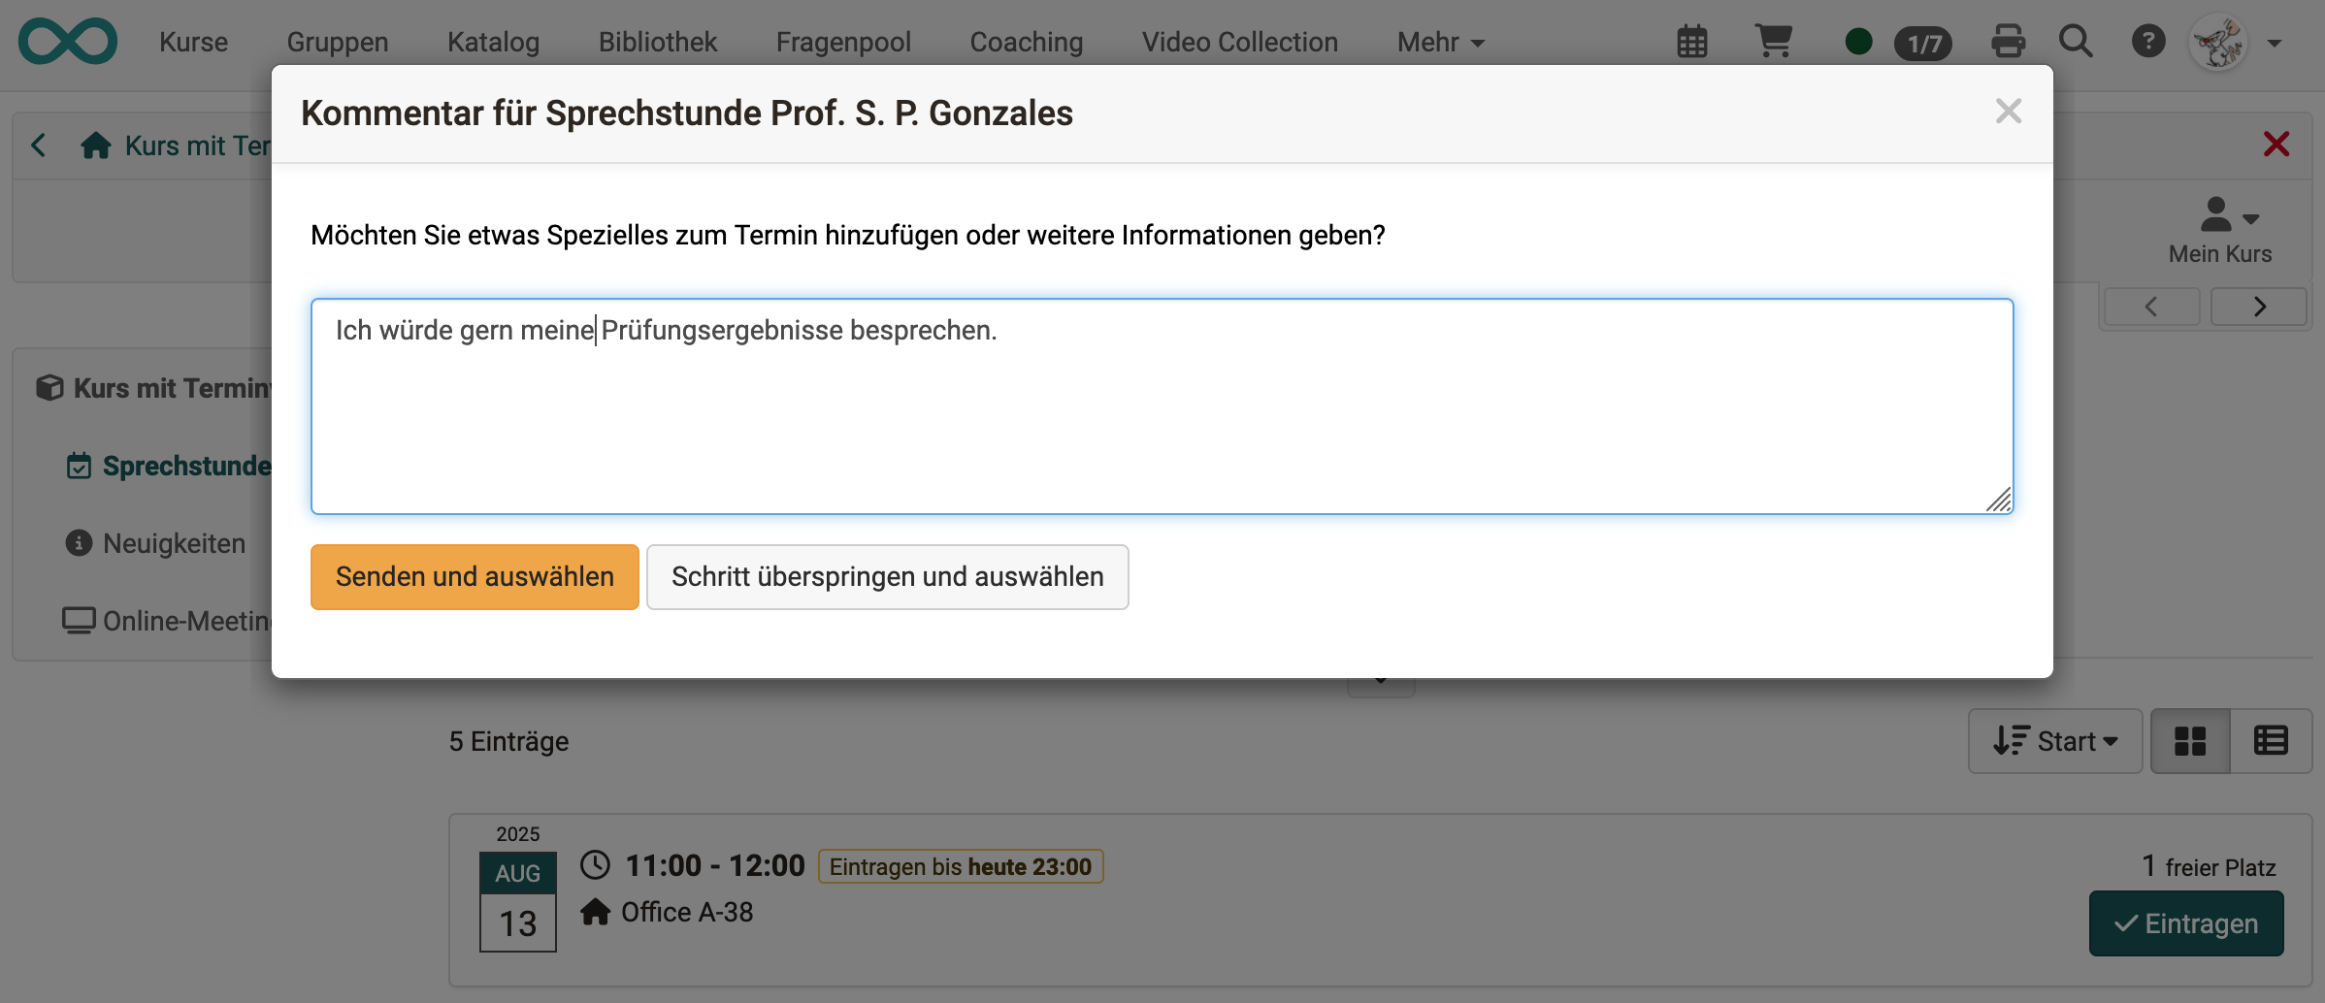The height and width of the screenshot is (1003, 2325).
Task: Select the Fragenpool menu item
Action: [843, 42]
